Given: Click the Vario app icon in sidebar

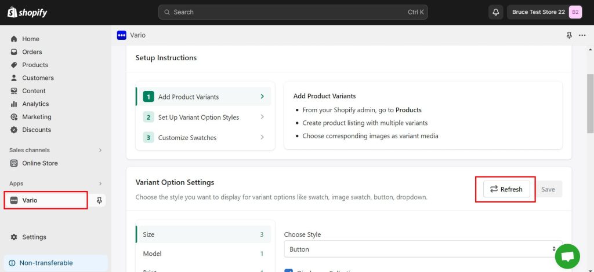Looking at the screenshot, I should (x=14, y=200).
